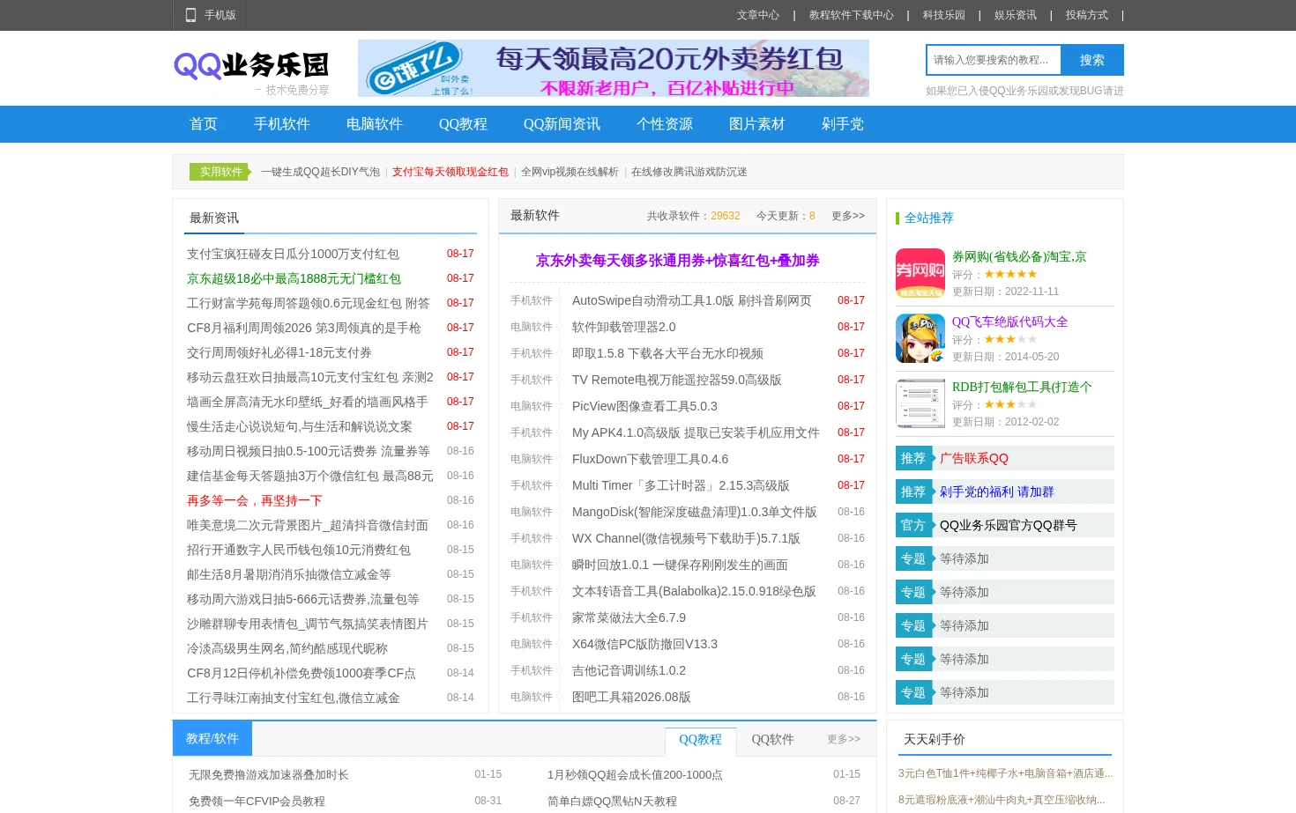
Task: Open 娱乐资讯 in the top bar
Action: (x=1016, y=15)
